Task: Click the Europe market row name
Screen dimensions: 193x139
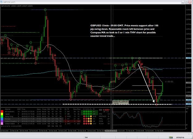Action: 8,119
